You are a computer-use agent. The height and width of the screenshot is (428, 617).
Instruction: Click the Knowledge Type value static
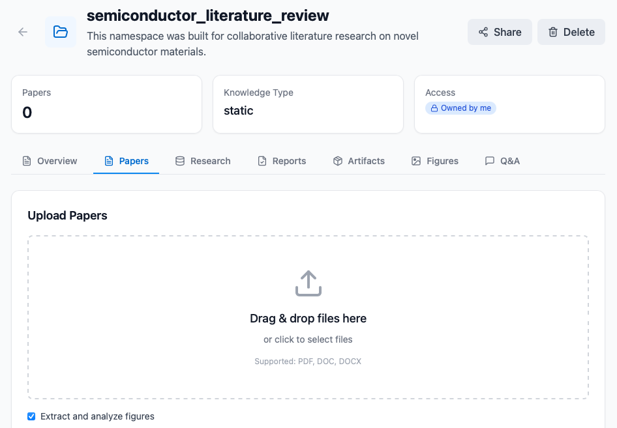click(x=239, y=111)
